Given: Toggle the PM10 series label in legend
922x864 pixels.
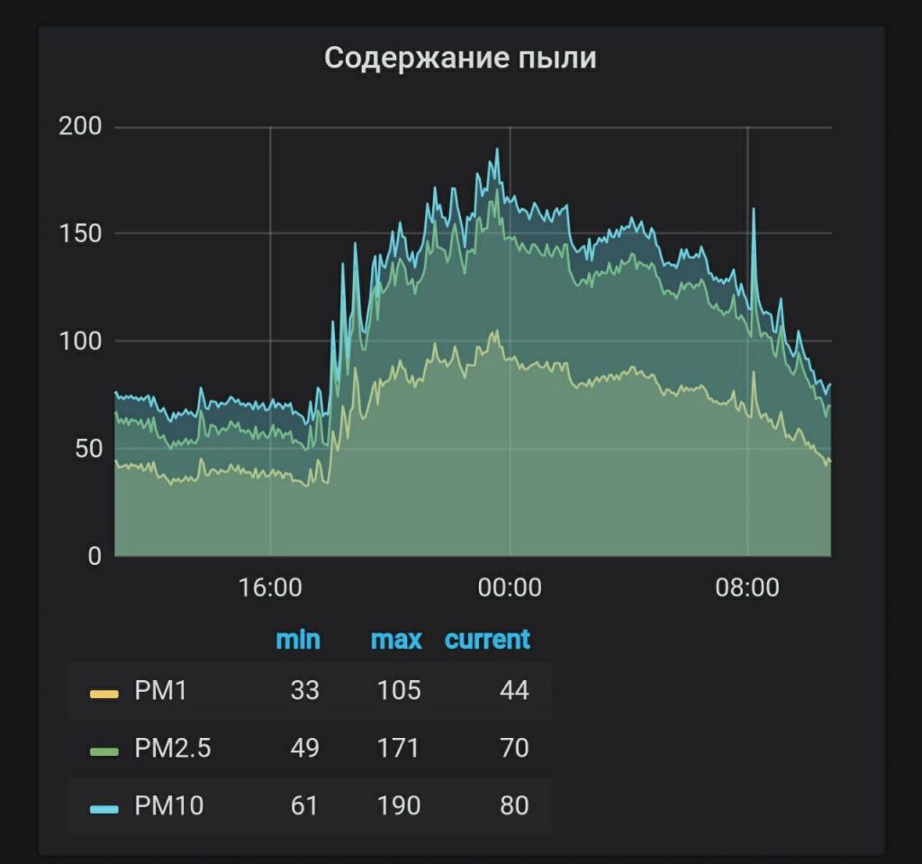Looking at the screenshot, I should [x=168, y=805].
